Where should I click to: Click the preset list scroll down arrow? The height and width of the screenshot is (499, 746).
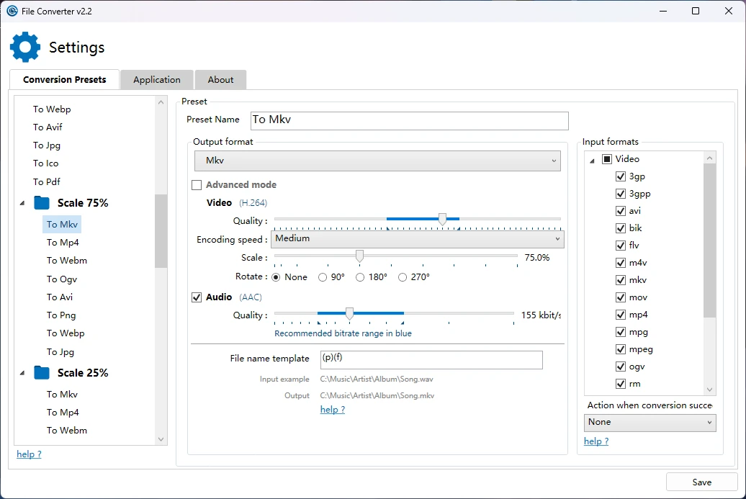click(x=161, y=439)
